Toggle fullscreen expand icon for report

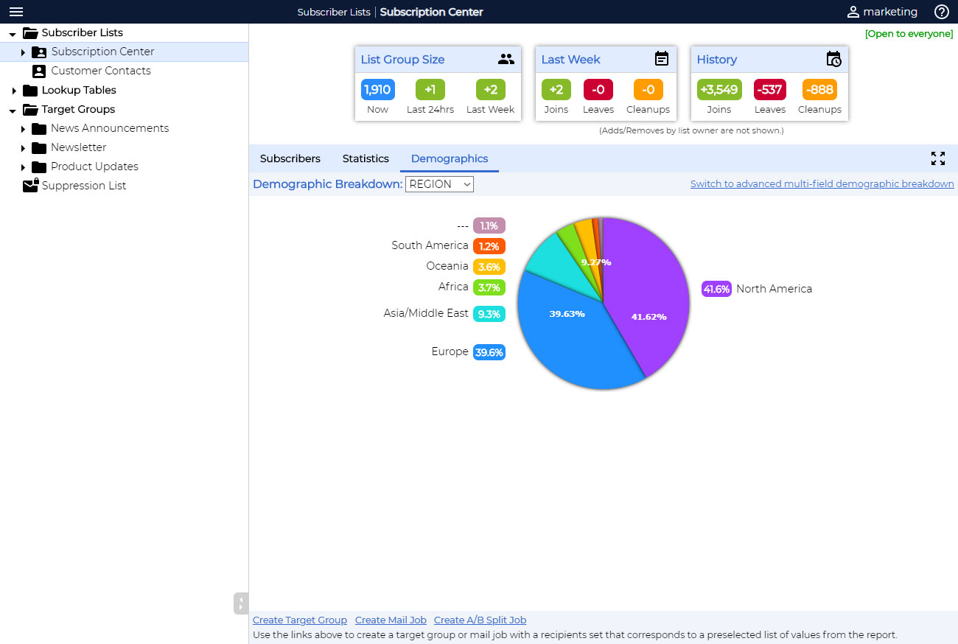coord(938,158)
